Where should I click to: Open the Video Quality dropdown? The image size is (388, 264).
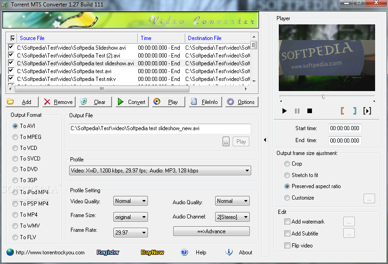click(130, 201)
